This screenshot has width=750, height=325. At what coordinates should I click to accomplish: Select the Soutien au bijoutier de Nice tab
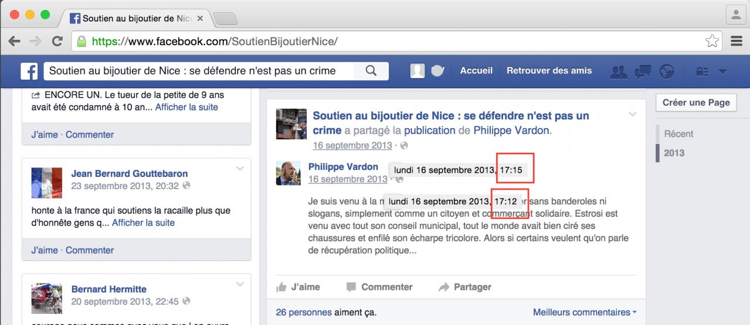click(x=137, y=18)
